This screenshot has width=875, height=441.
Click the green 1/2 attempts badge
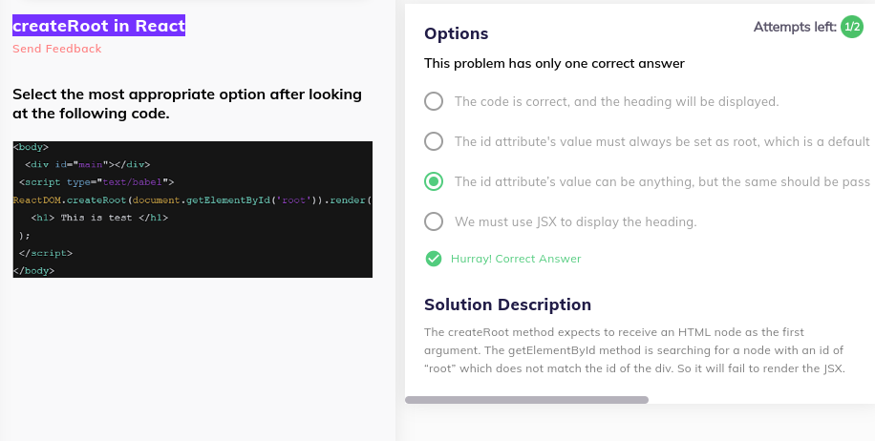(x=852, y=27)
